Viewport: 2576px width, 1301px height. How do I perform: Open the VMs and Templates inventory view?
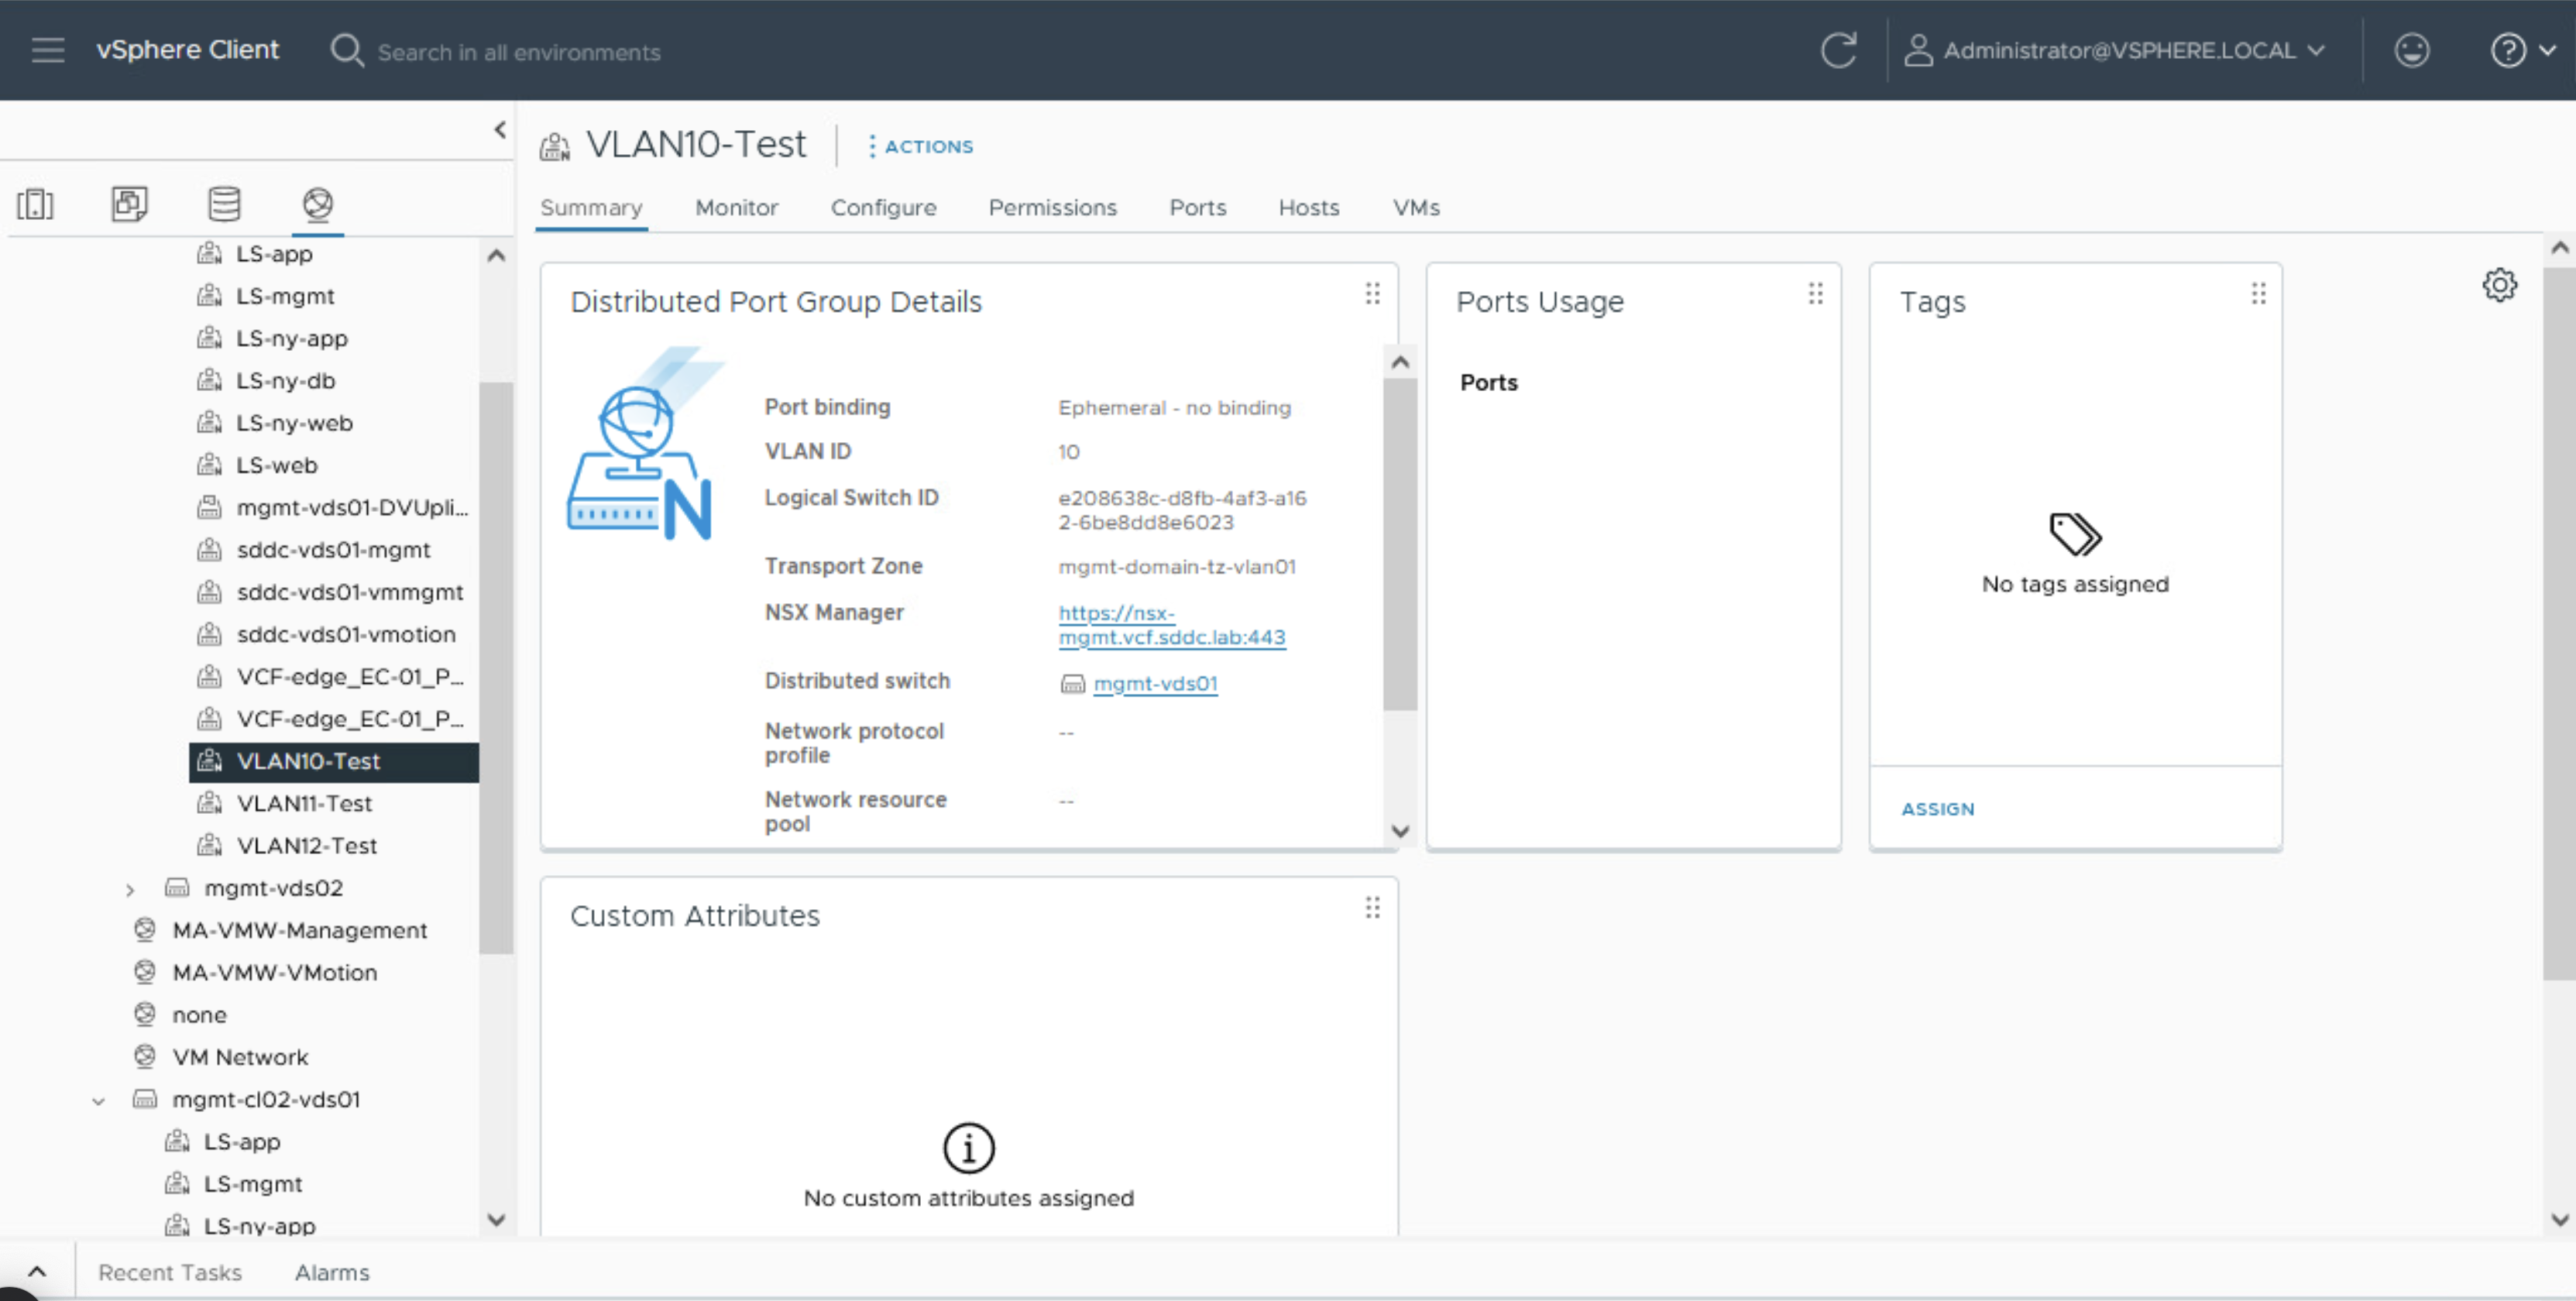point(129,204)
